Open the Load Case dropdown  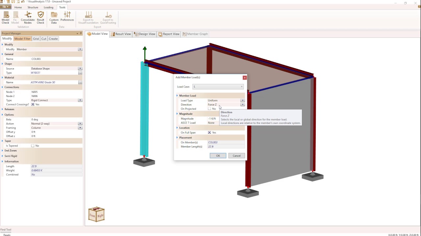[218, 87]
